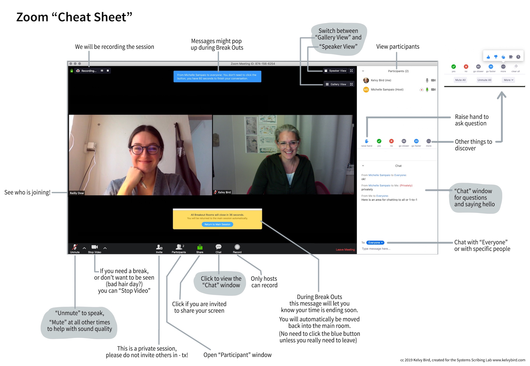The image size is (530, 366).
Task: Pause the active recording
Action: click(102, 70)
